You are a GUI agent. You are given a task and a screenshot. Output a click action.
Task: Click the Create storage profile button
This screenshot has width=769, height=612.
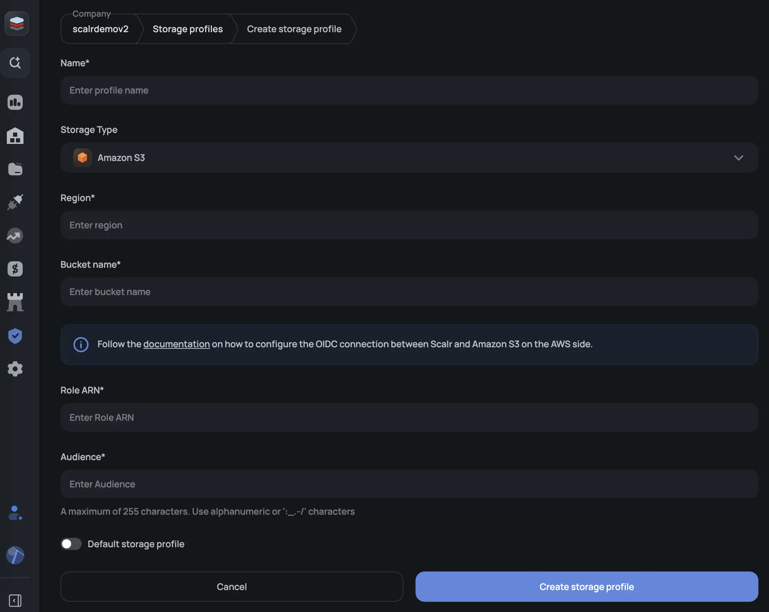(587, 587)
